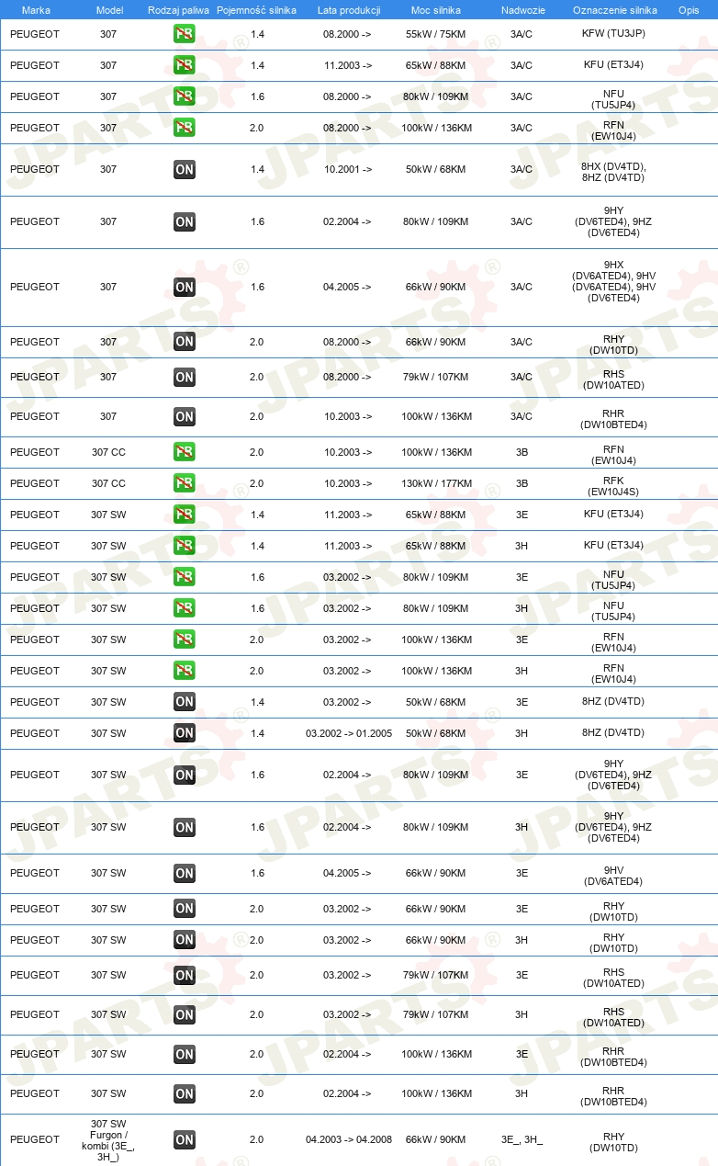Click the Opis column header
Image resolution: width=718 pixels, height=1166 pixels.
coord(689,9)
